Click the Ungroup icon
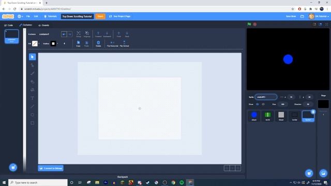Image resolution: width=331 pixels, height=186 pixels. 87,34
